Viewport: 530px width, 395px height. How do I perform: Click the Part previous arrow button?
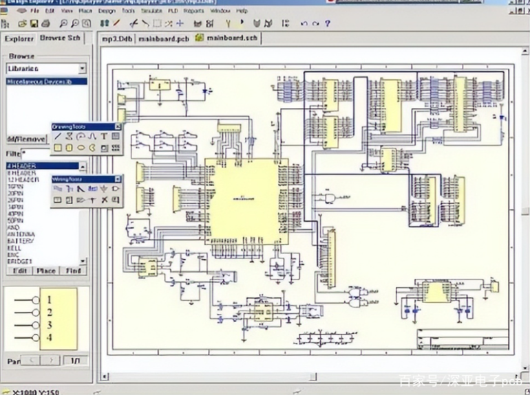[x=31, y=360]
